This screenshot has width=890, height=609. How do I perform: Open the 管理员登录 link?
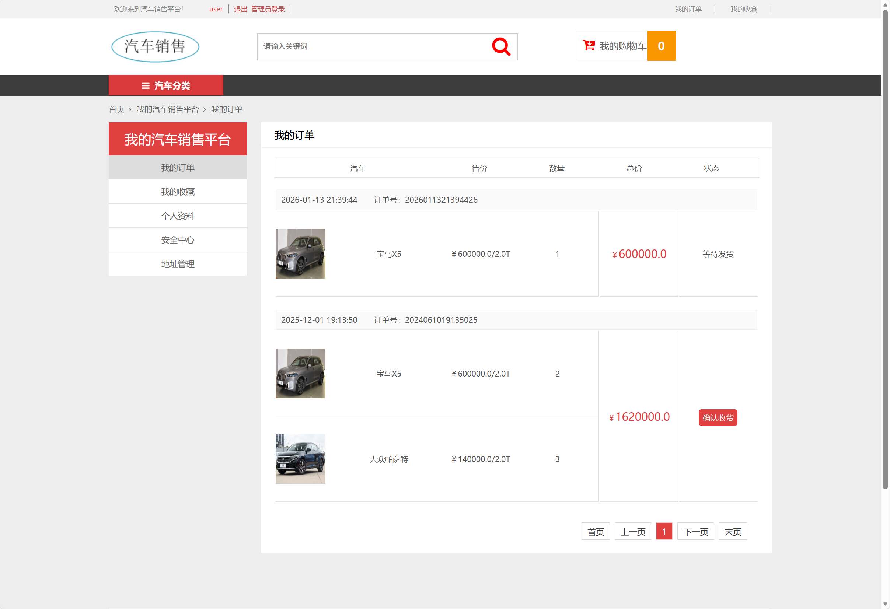(x=267, y=9)
